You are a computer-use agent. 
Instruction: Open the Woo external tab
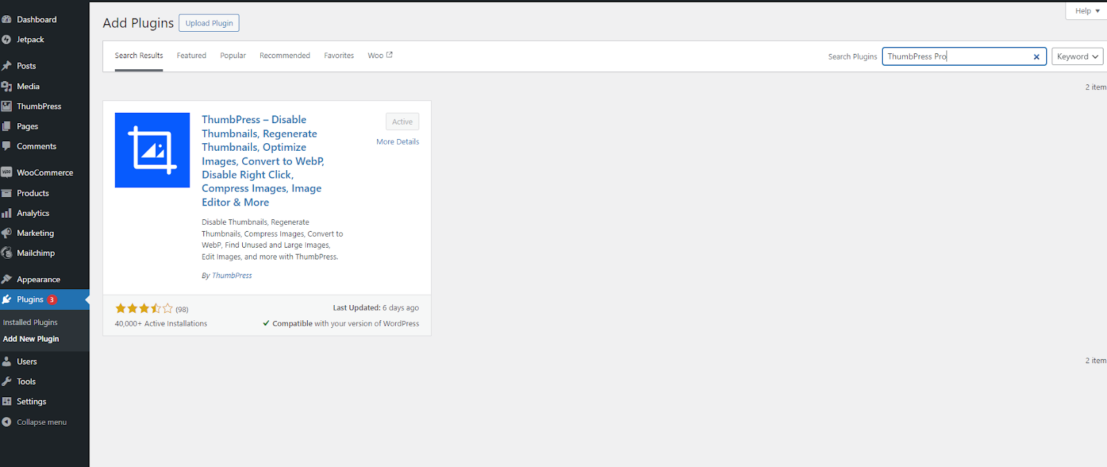click(x=380, y=56)
